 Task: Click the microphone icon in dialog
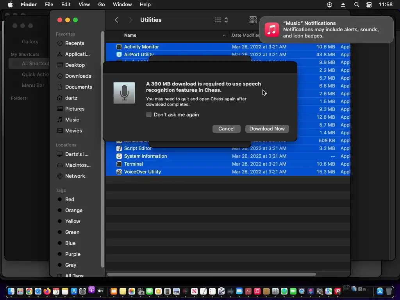[x=124, y=93]
